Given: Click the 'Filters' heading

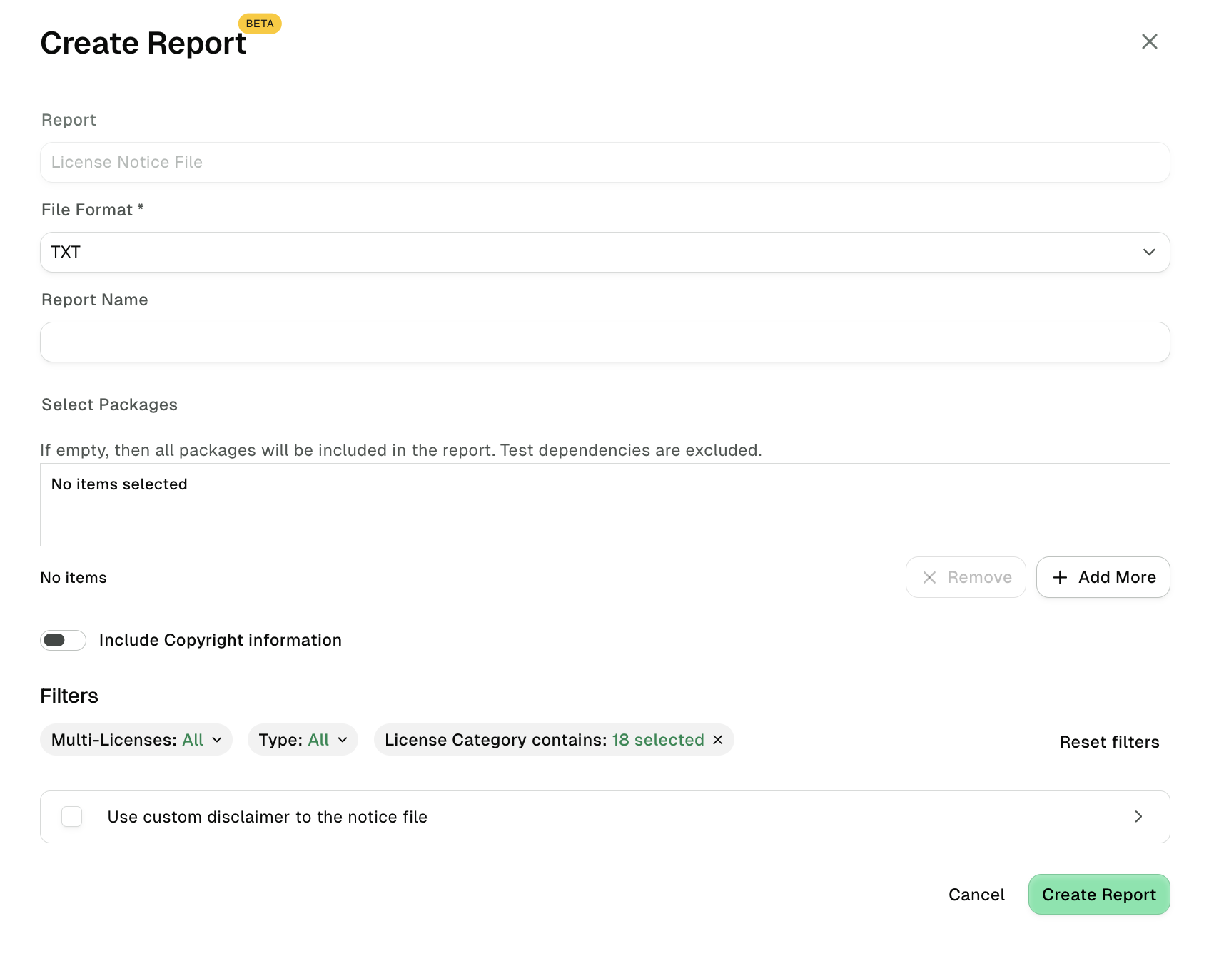Looking at the screenshot, I should 69,696.
